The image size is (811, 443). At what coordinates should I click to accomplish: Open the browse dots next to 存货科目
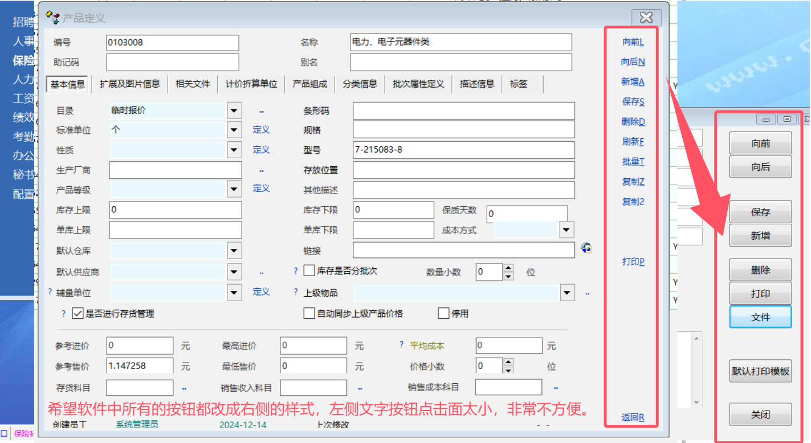(x=184, y=388)
